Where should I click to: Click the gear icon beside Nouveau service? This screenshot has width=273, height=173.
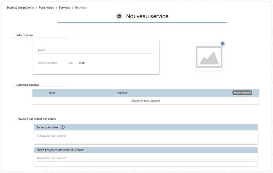(119, 16)
